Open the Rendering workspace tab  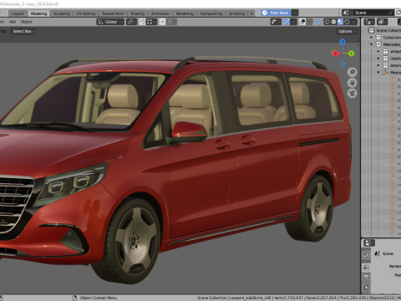tap(185, 13)
